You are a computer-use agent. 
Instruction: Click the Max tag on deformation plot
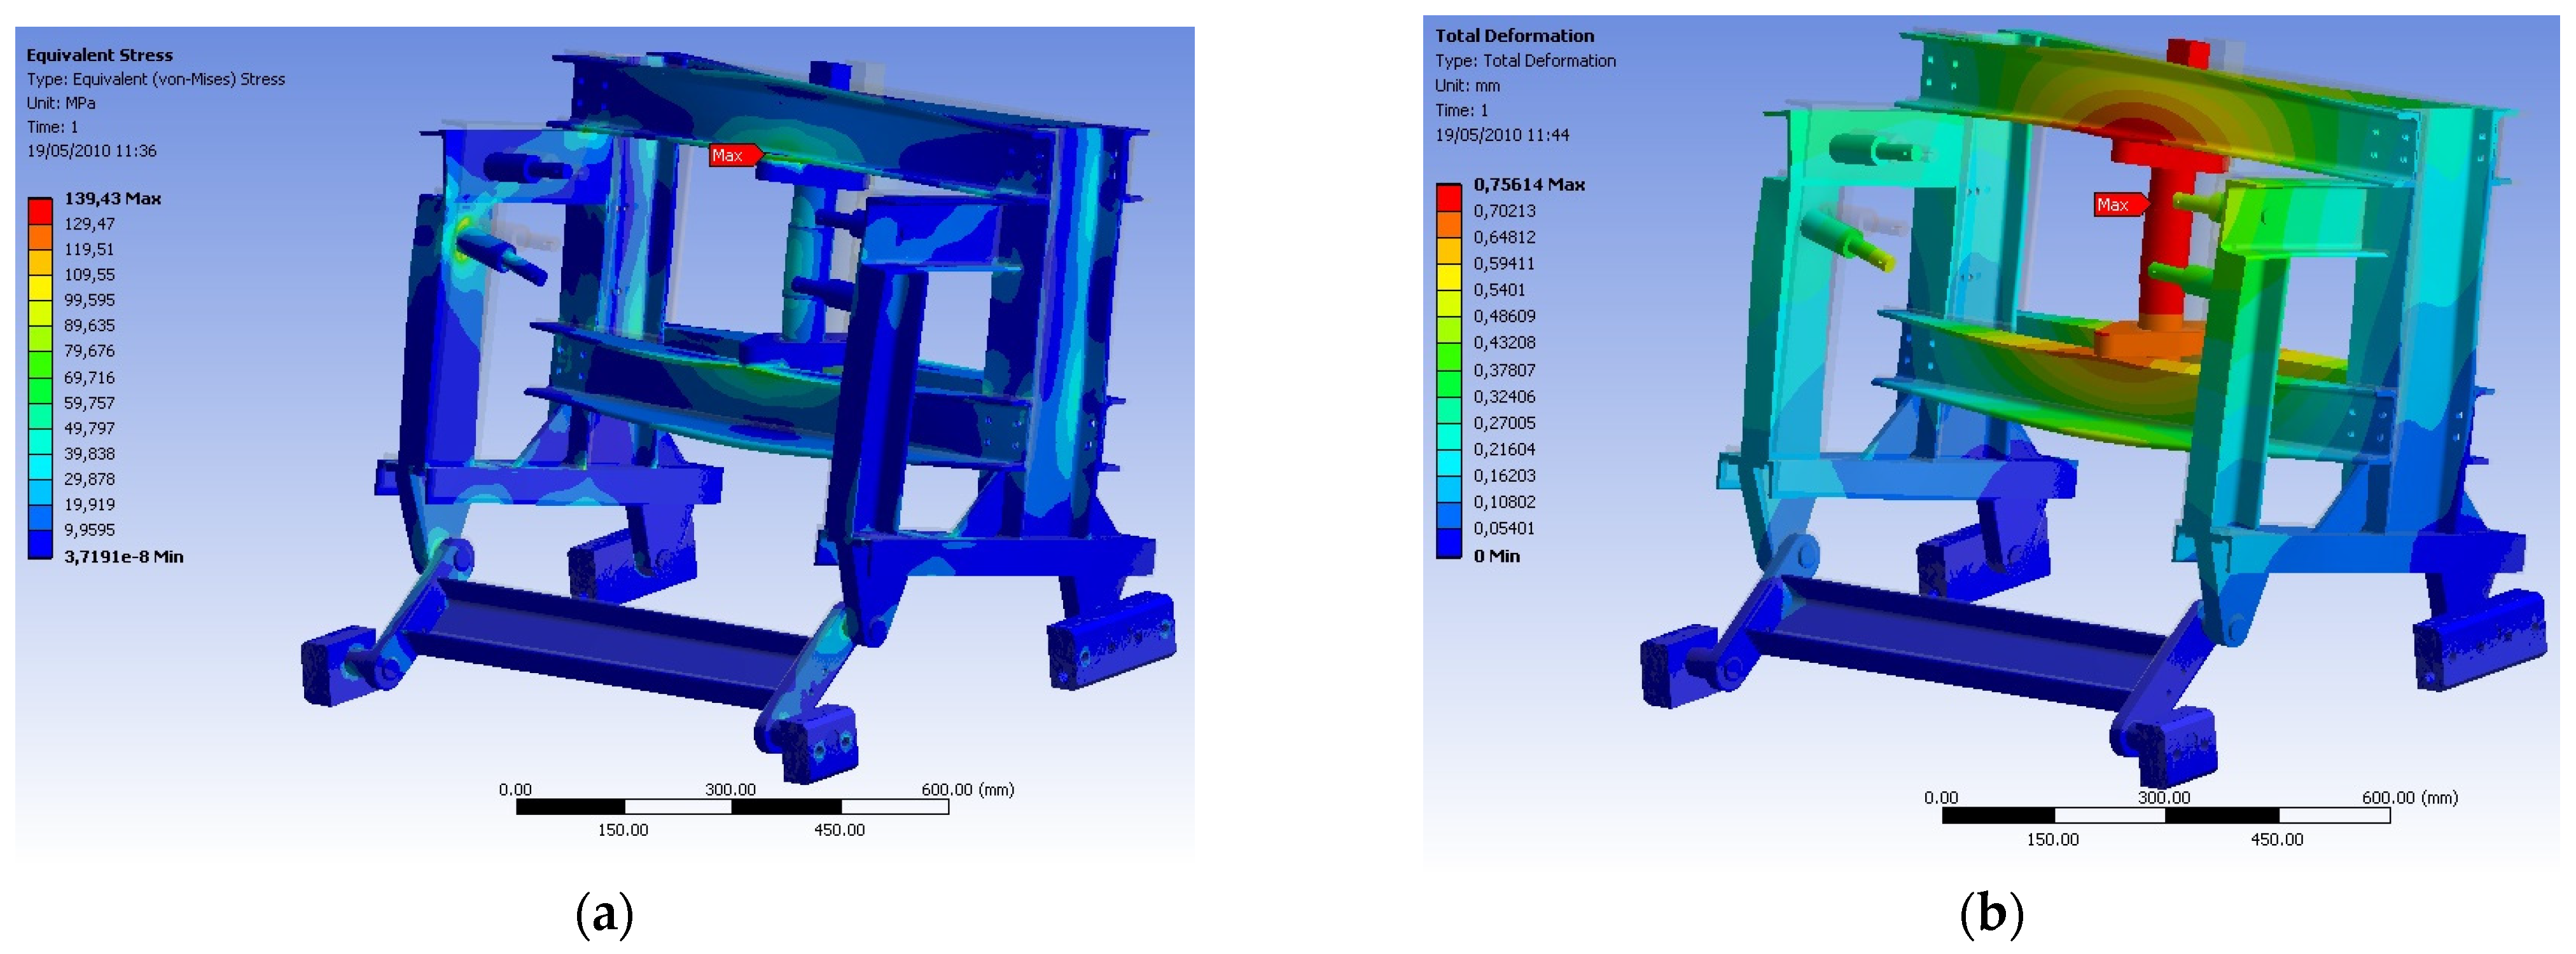[x=2115, y=205]
